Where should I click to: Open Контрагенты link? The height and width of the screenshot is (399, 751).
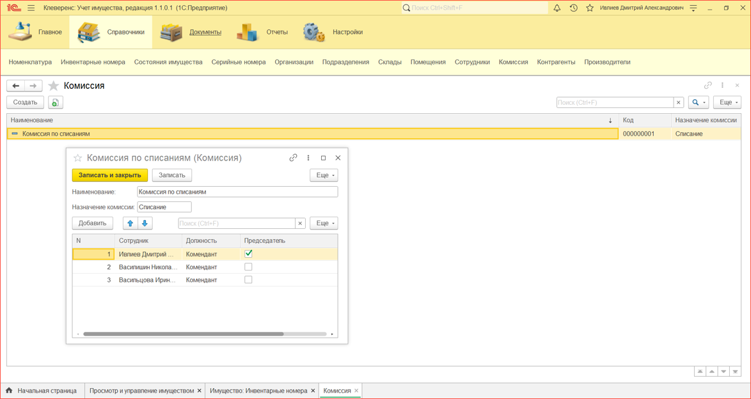pos(556,62)
